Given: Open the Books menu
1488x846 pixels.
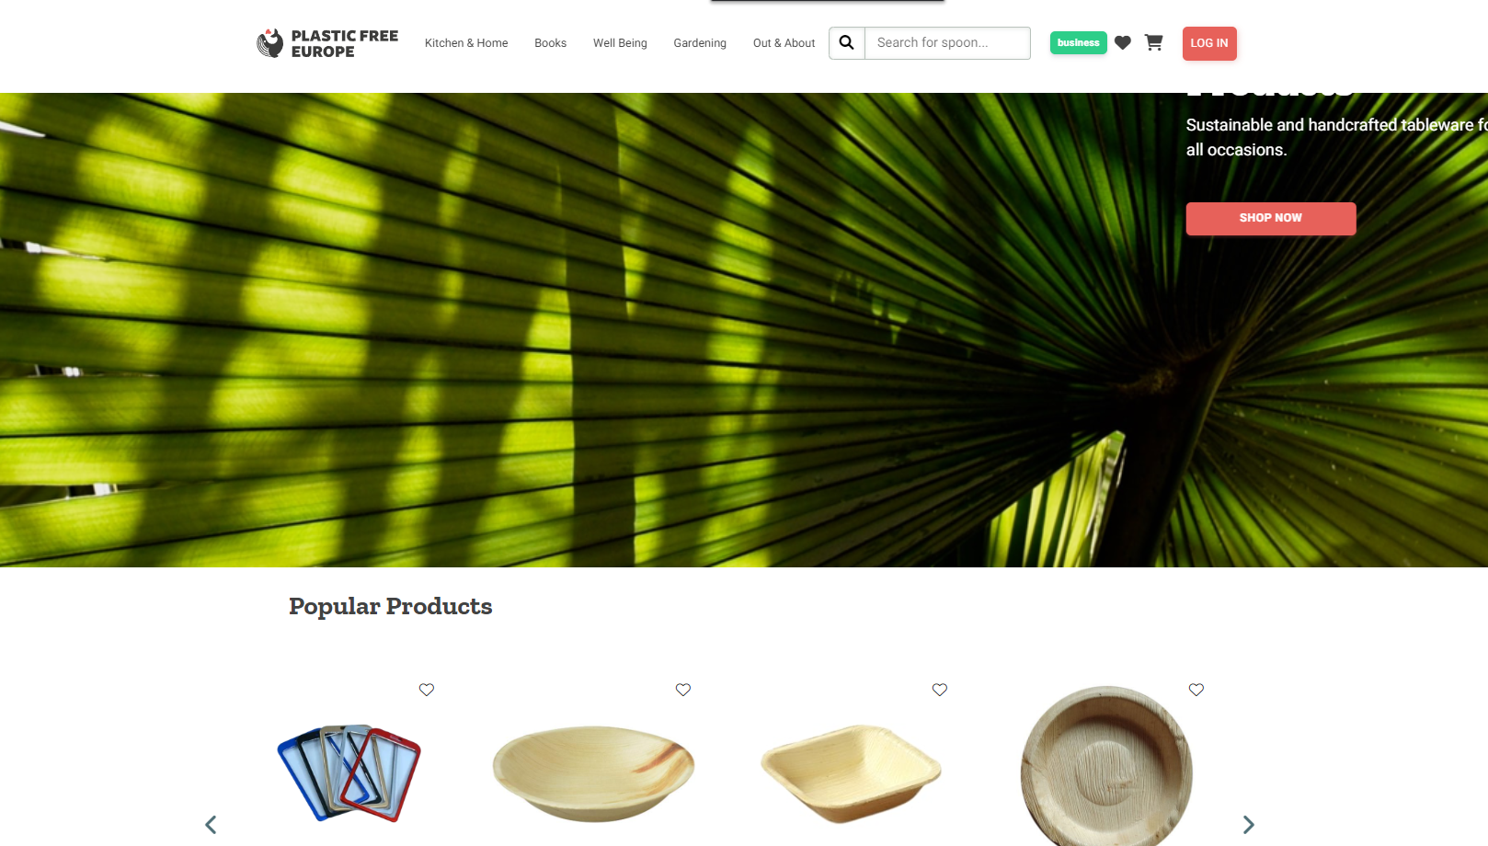Looking at the screenshot, I should coord(551,43).
